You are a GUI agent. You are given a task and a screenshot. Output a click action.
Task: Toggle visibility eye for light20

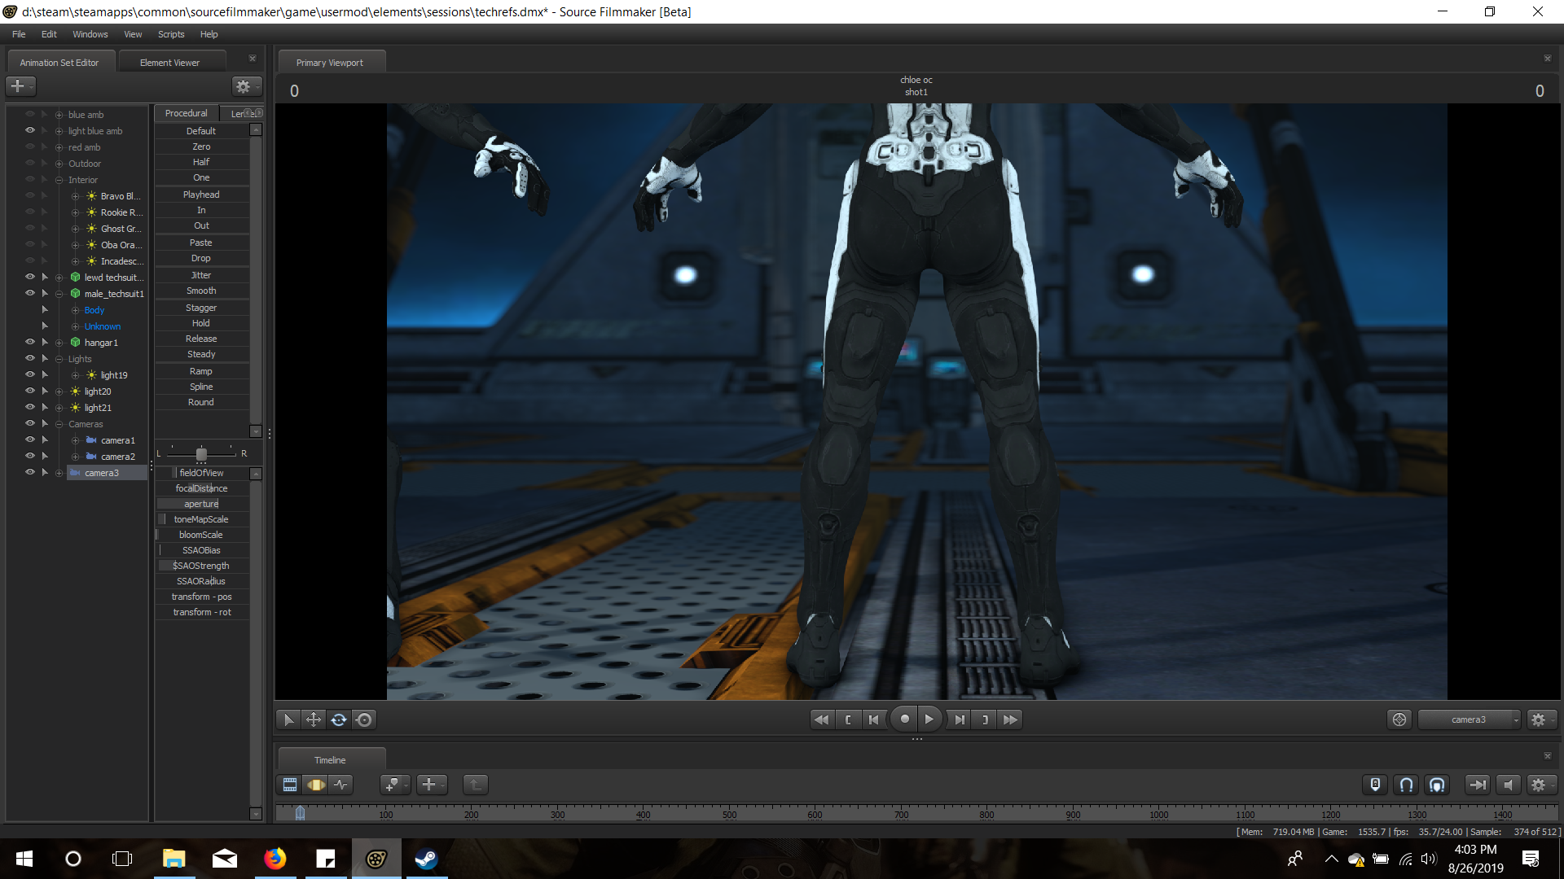[x=30, y=391]
